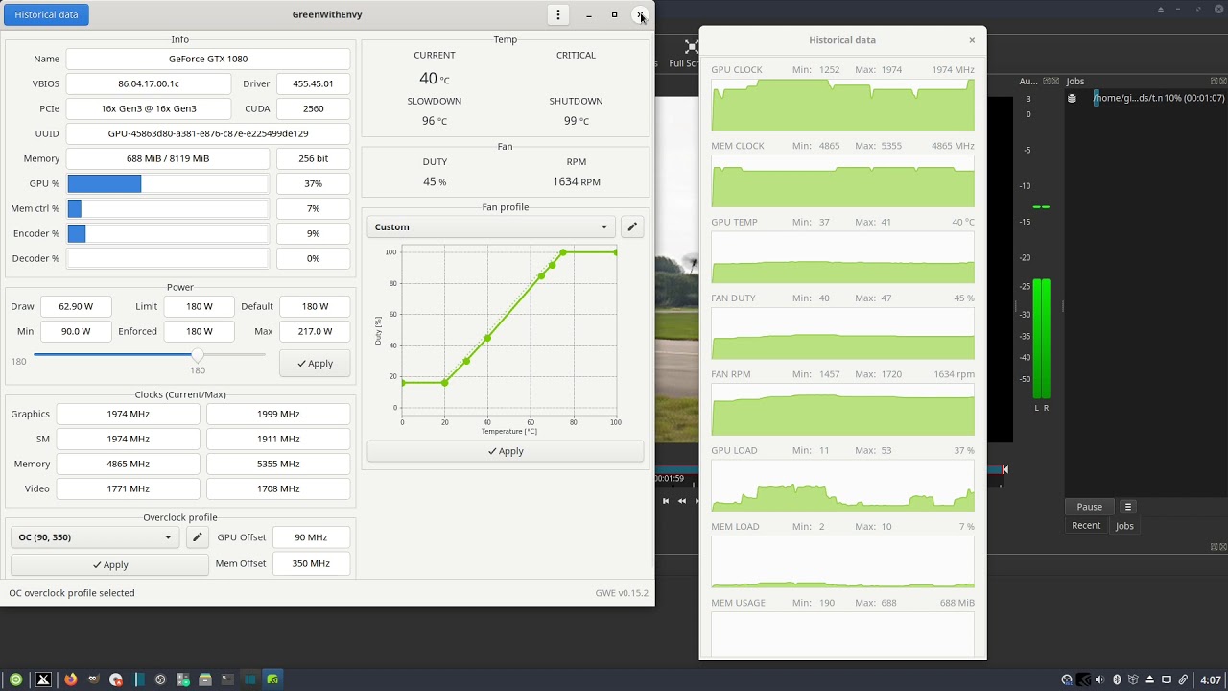Click the Memory 688 MiB / 8119 MiB value
This screenshot has width=1228, height=691.
pos(168,158)
